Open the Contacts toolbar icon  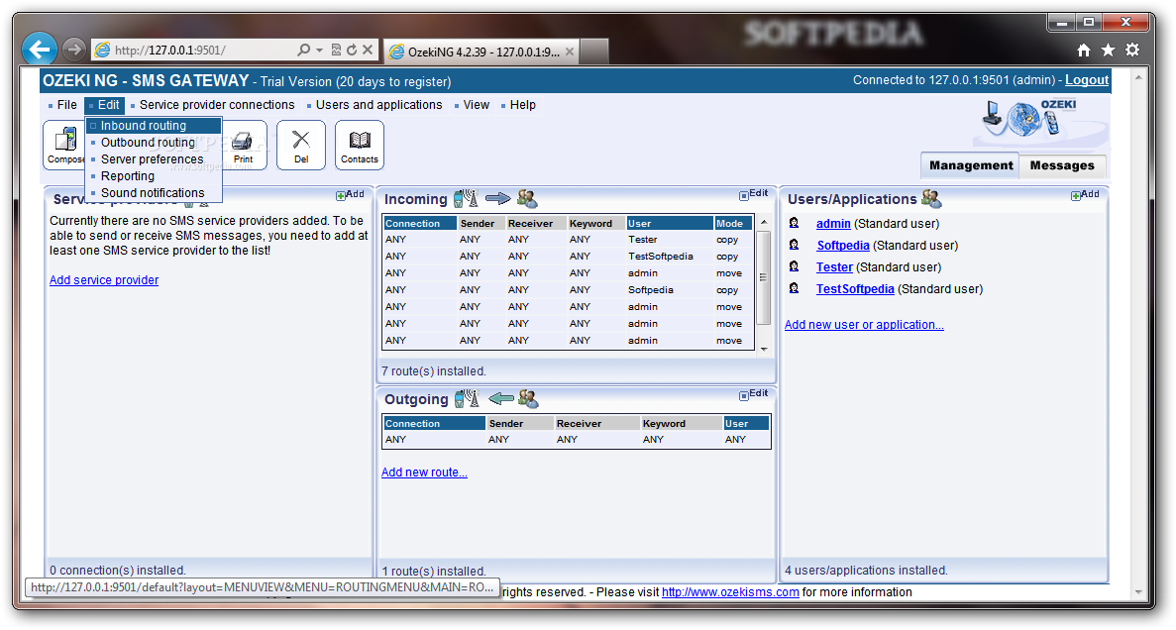coord(360,145)
